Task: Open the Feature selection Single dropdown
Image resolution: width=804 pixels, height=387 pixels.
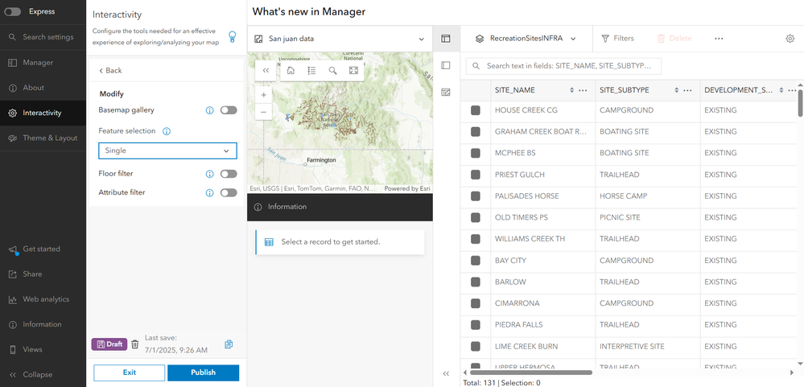Action: [167, 150]
